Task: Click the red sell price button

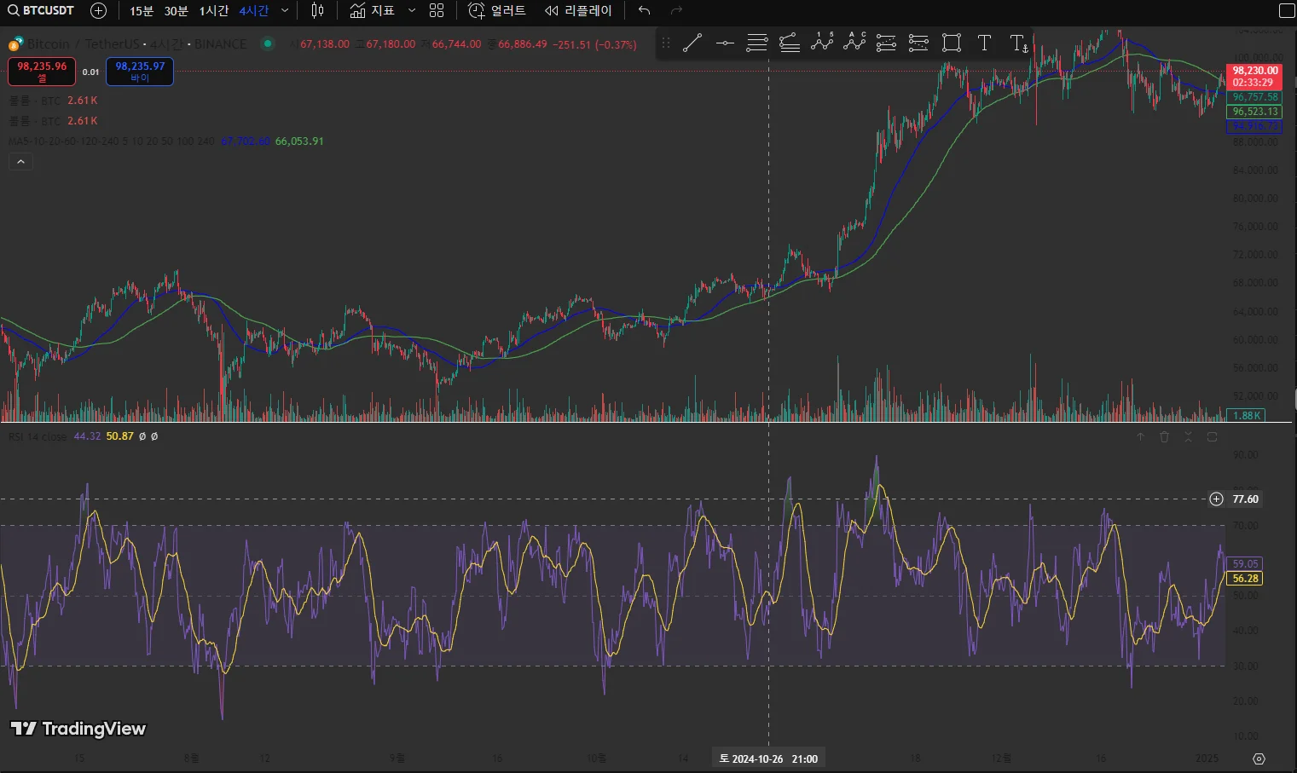Action: (42, 72)
